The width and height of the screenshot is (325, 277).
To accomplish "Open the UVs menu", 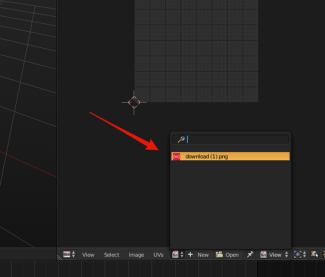I will (x=159, y=255).
